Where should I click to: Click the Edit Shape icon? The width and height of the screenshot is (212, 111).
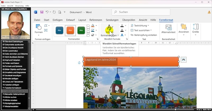click(x=46, y=25)
